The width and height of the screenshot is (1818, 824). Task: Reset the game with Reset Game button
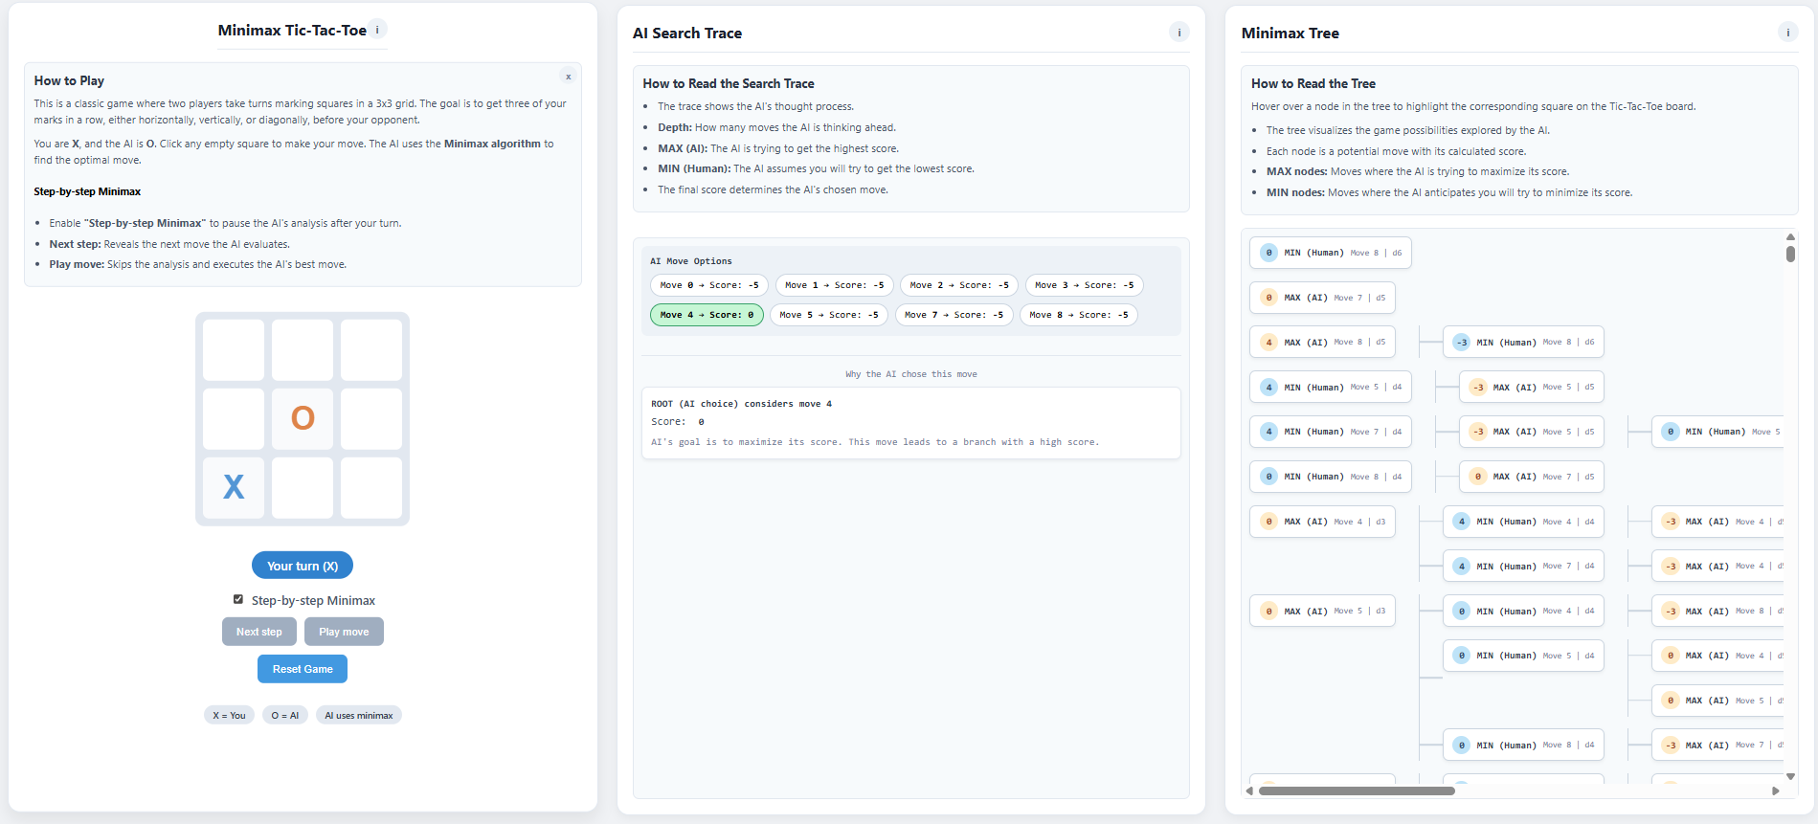(303, 669)
